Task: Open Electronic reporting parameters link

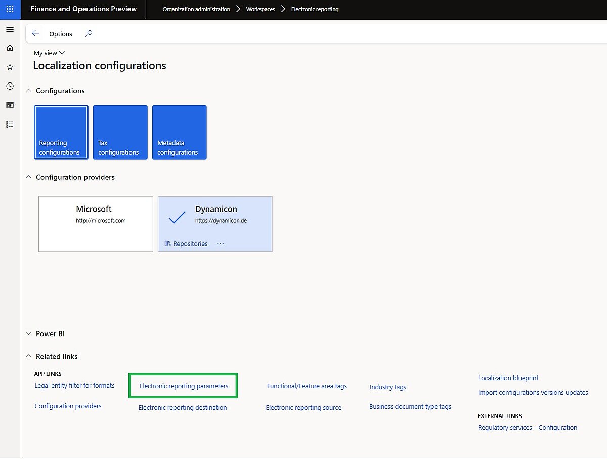Action: [x=184, y=386]
